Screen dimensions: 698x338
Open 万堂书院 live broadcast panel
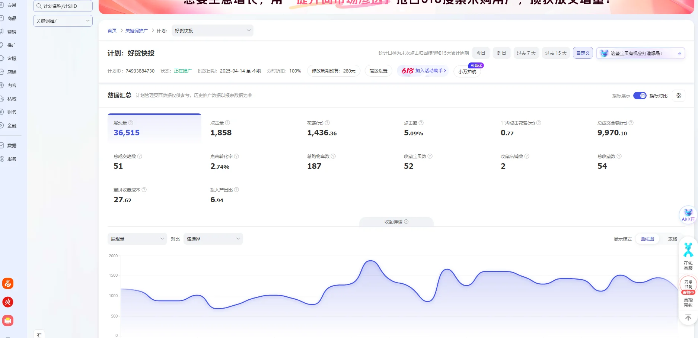[x=688, y=284]
